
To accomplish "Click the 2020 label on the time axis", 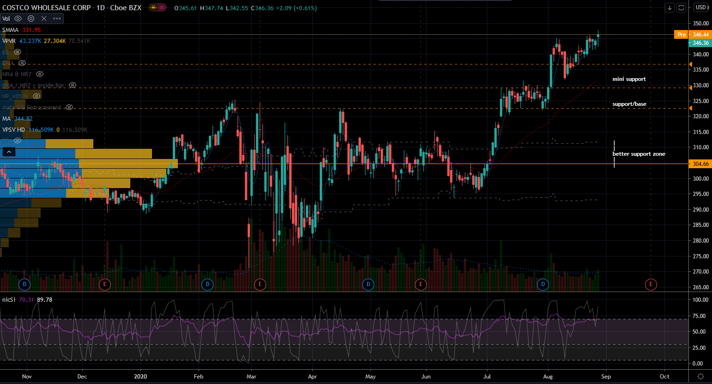I will point(140,376).
